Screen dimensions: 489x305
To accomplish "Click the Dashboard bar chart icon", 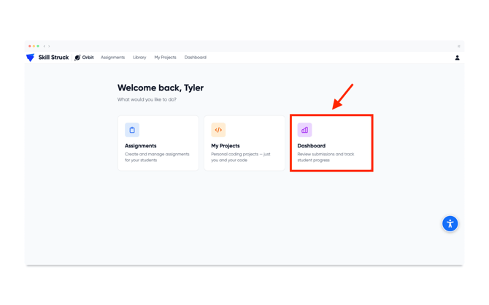I will 304,130.
